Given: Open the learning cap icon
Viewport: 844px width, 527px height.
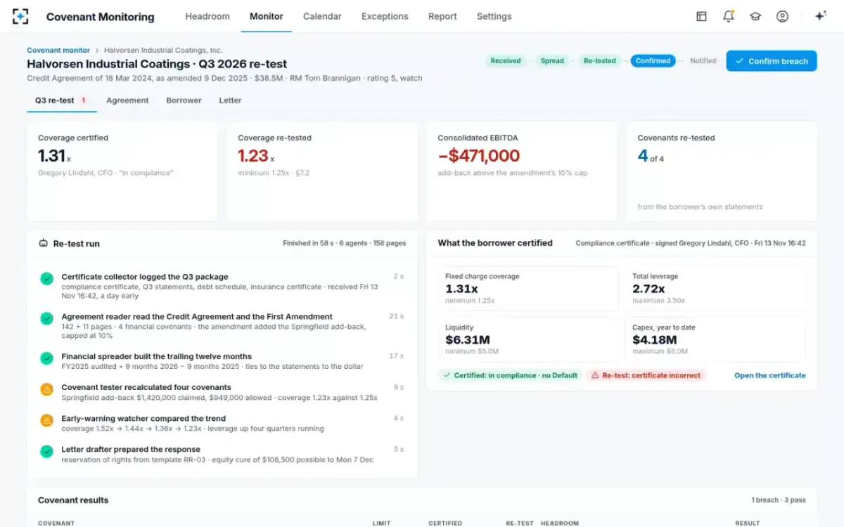Looking at the screenshot, I should 755,16.
